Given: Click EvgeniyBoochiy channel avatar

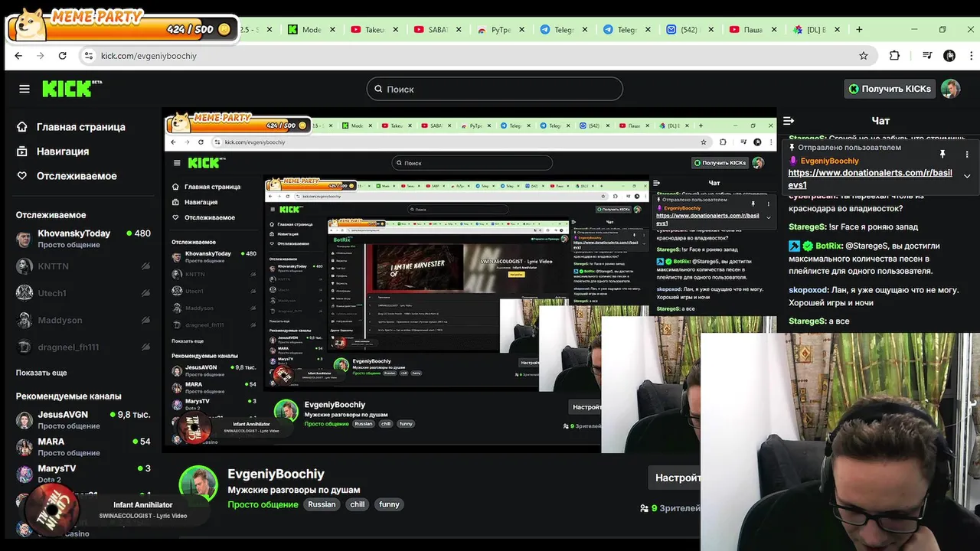Looking at the screenshot, I should [x=198, y=485].
